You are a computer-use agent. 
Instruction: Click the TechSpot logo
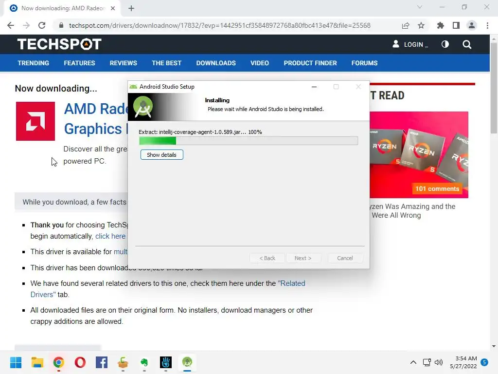(x=59, y=44)
